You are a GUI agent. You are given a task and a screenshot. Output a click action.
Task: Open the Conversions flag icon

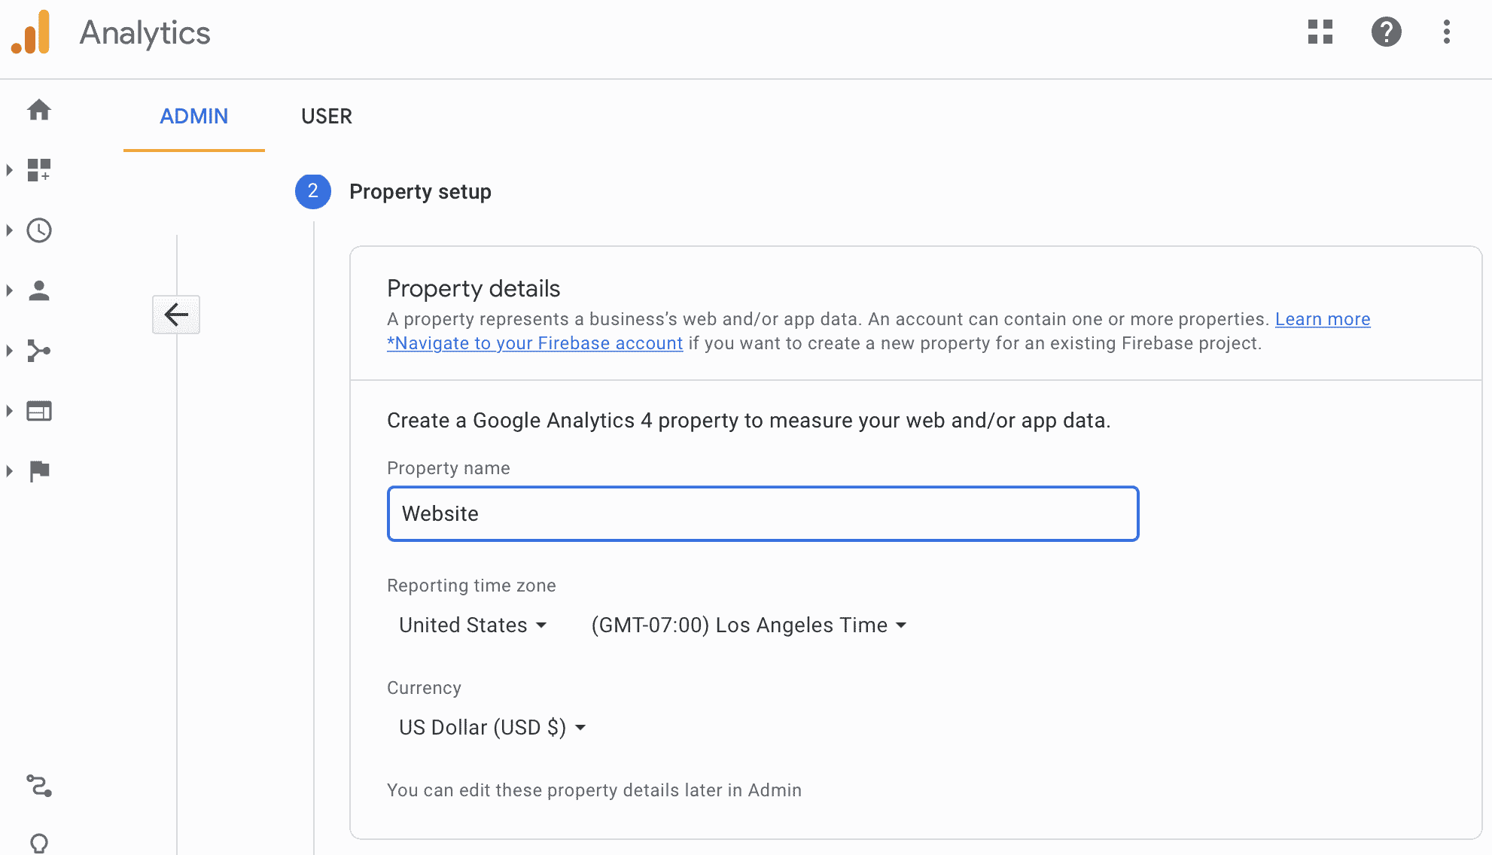tap(39, 471)
